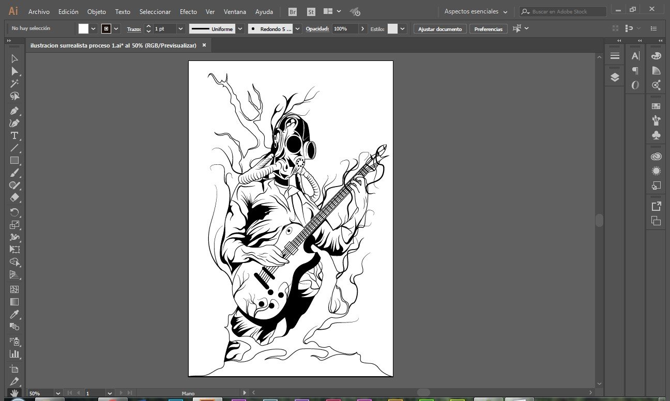Open the stroke weight 1 pt dropdown
Viewport: 670px width, 401px height.
(x=181, y=29)
